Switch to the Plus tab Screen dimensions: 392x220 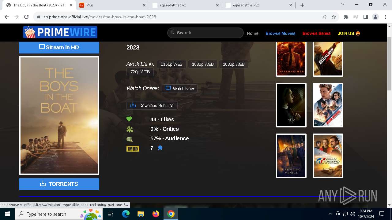pos(112,5)
